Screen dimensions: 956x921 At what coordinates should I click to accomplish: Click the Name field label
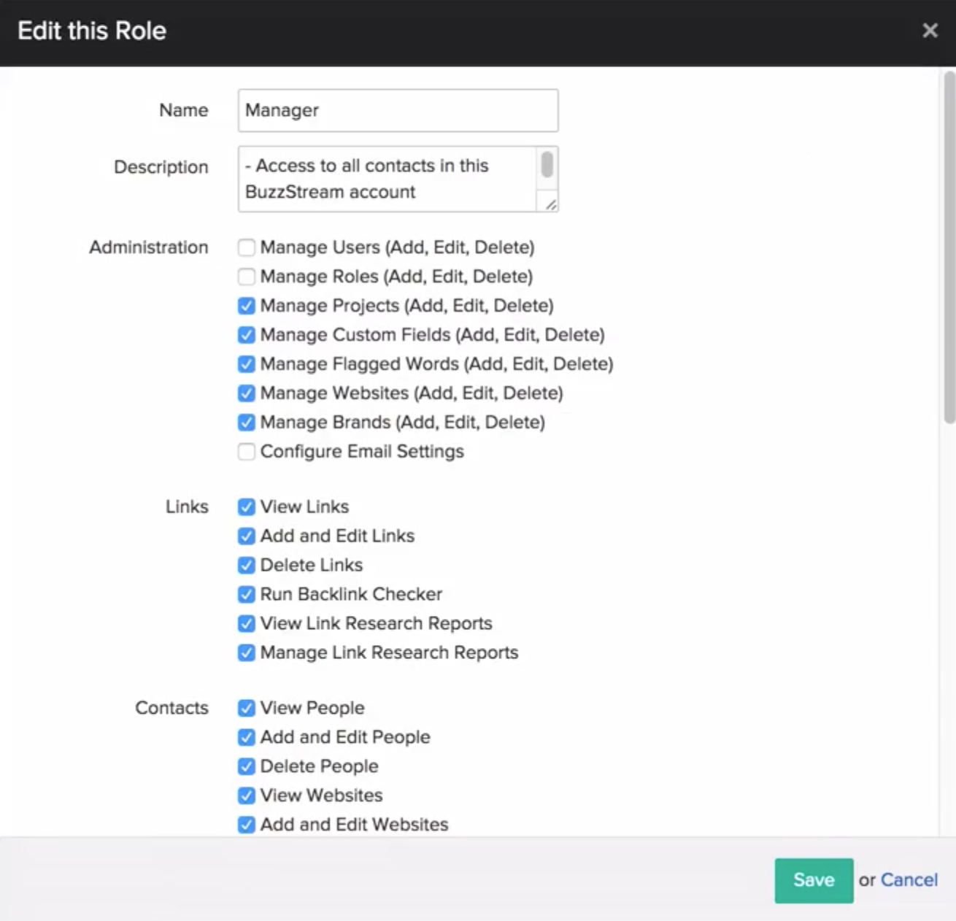tap(184, 110)
